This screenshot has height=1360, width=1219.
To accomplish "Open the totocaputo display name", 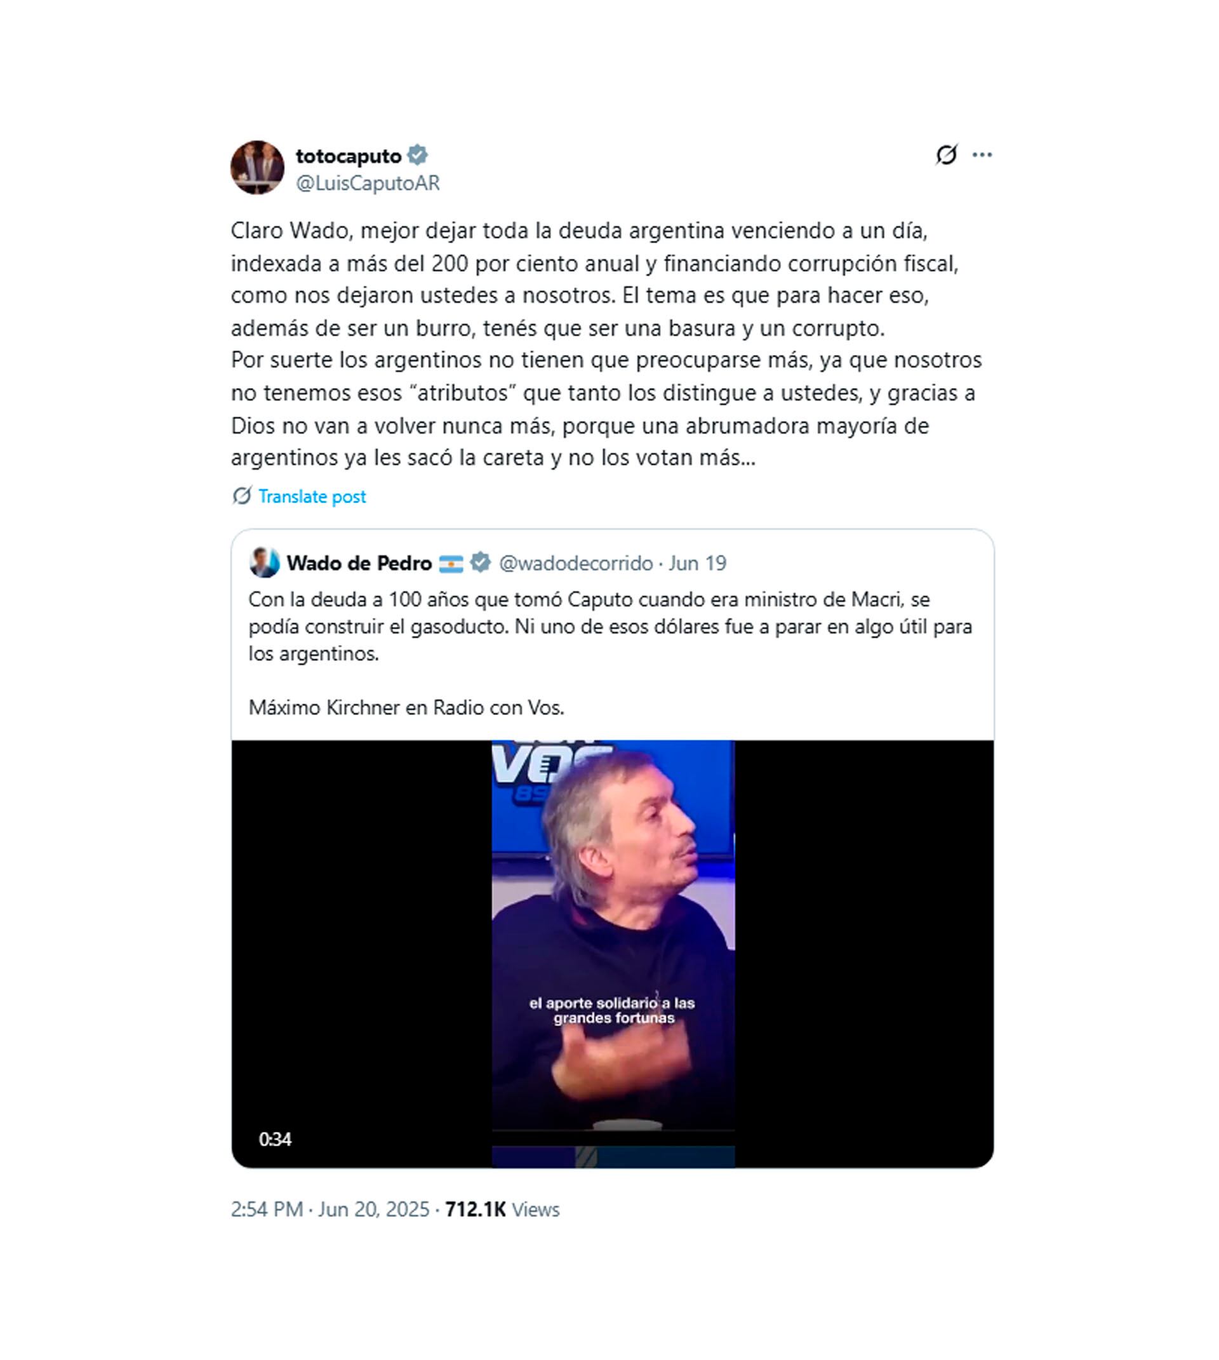I will pos(349,156).
